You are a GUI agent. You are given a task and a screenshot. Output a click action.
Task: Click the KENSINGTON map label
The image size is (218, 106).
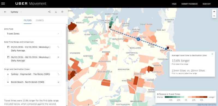(x=123, y=69)
